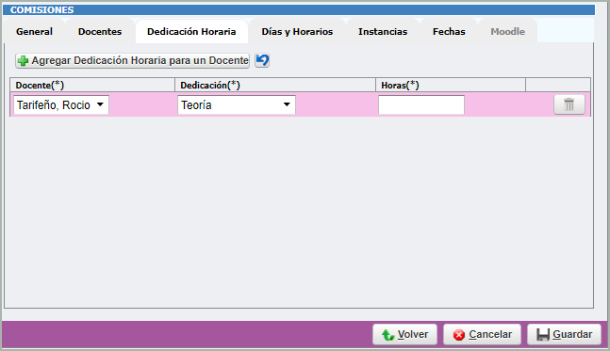
Task: Click Agregar Dedicación Horaria para un Docente
Action: (132, 60)
